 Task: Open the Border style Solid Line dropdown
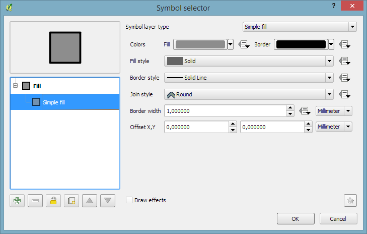[249, 78]
